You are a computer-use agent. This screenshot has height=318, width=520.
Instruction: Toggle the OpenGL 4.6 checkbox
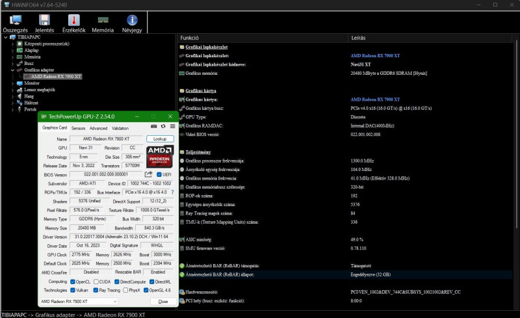pyautogui.click(x=146, y=290)
